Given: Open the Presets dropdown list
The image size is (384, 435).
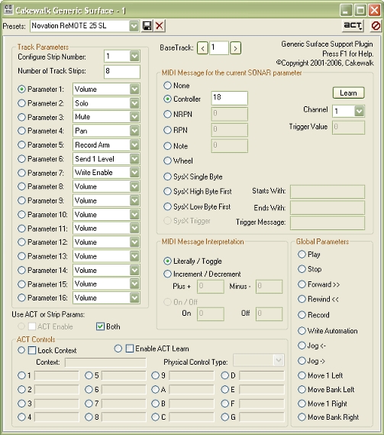Looking at the screenshot, I should [x=134, y=26].
